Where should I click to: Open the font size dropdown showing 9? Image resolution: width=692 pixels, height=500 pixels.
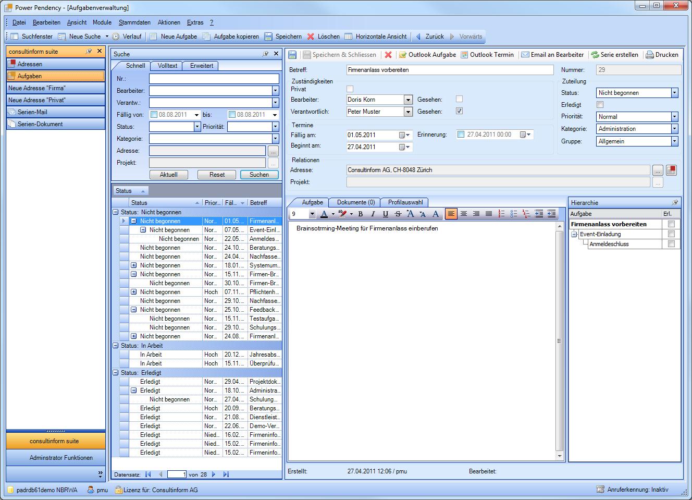pos(312,214)
